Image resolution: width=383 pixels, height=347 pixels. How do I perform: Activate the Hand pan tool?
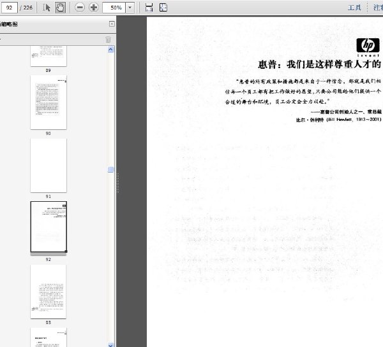click(x=60, y=8)
